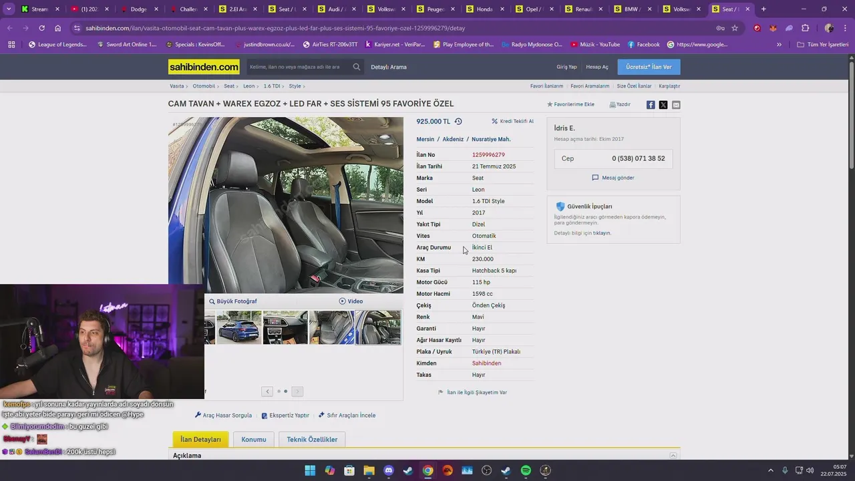
Task: Open OBS Studio from taskbar
Action: [486, 470]
